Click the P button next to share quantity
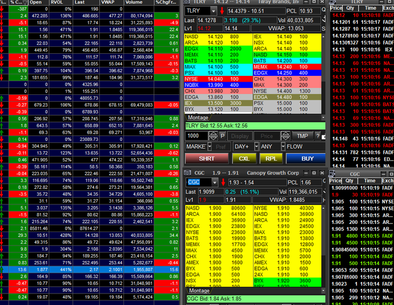The width and height of the screenshot is (394, 305). point(222,135)
